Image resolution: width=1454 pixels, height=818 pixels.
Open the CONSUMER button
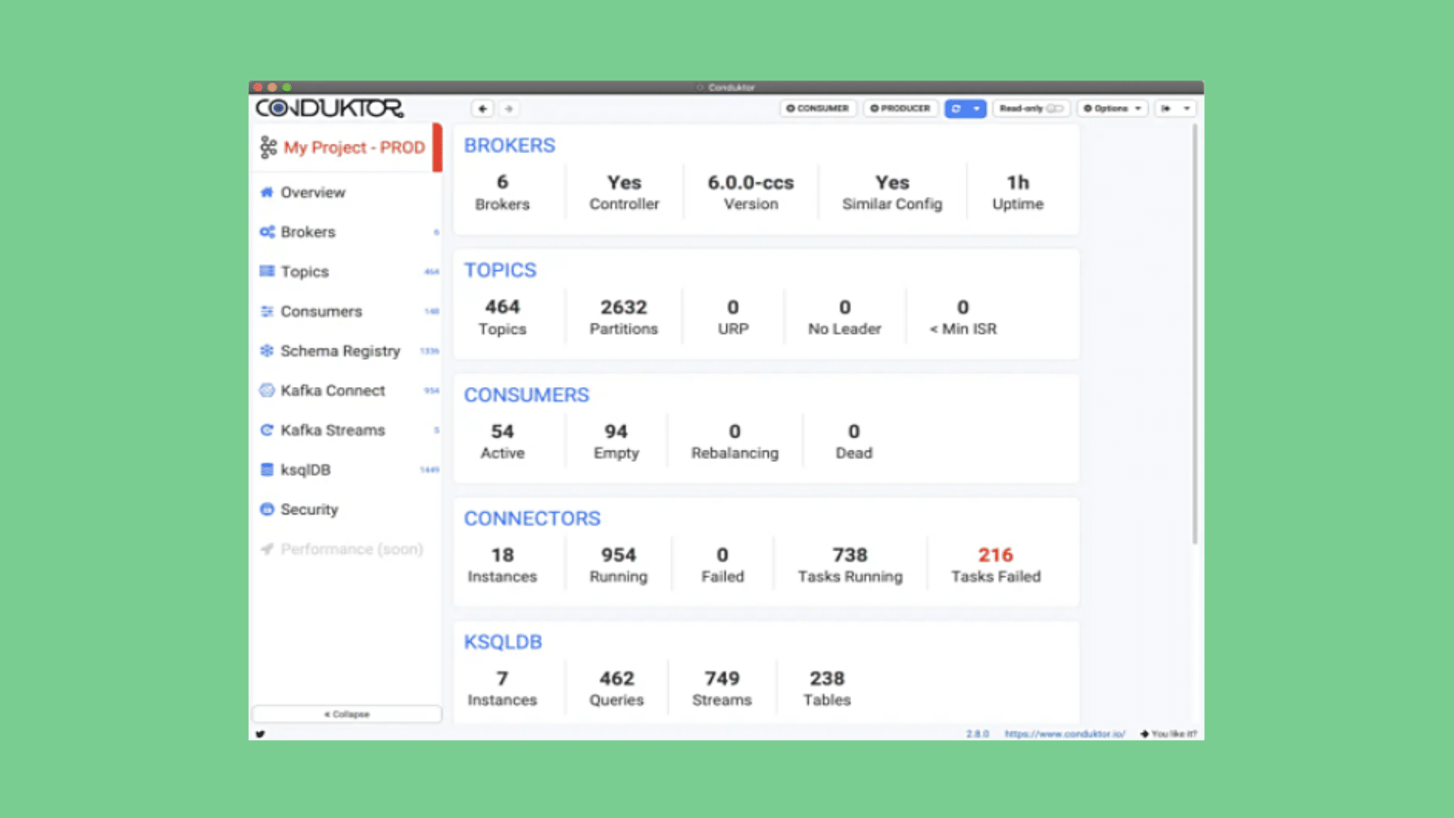tap(818, 108)
